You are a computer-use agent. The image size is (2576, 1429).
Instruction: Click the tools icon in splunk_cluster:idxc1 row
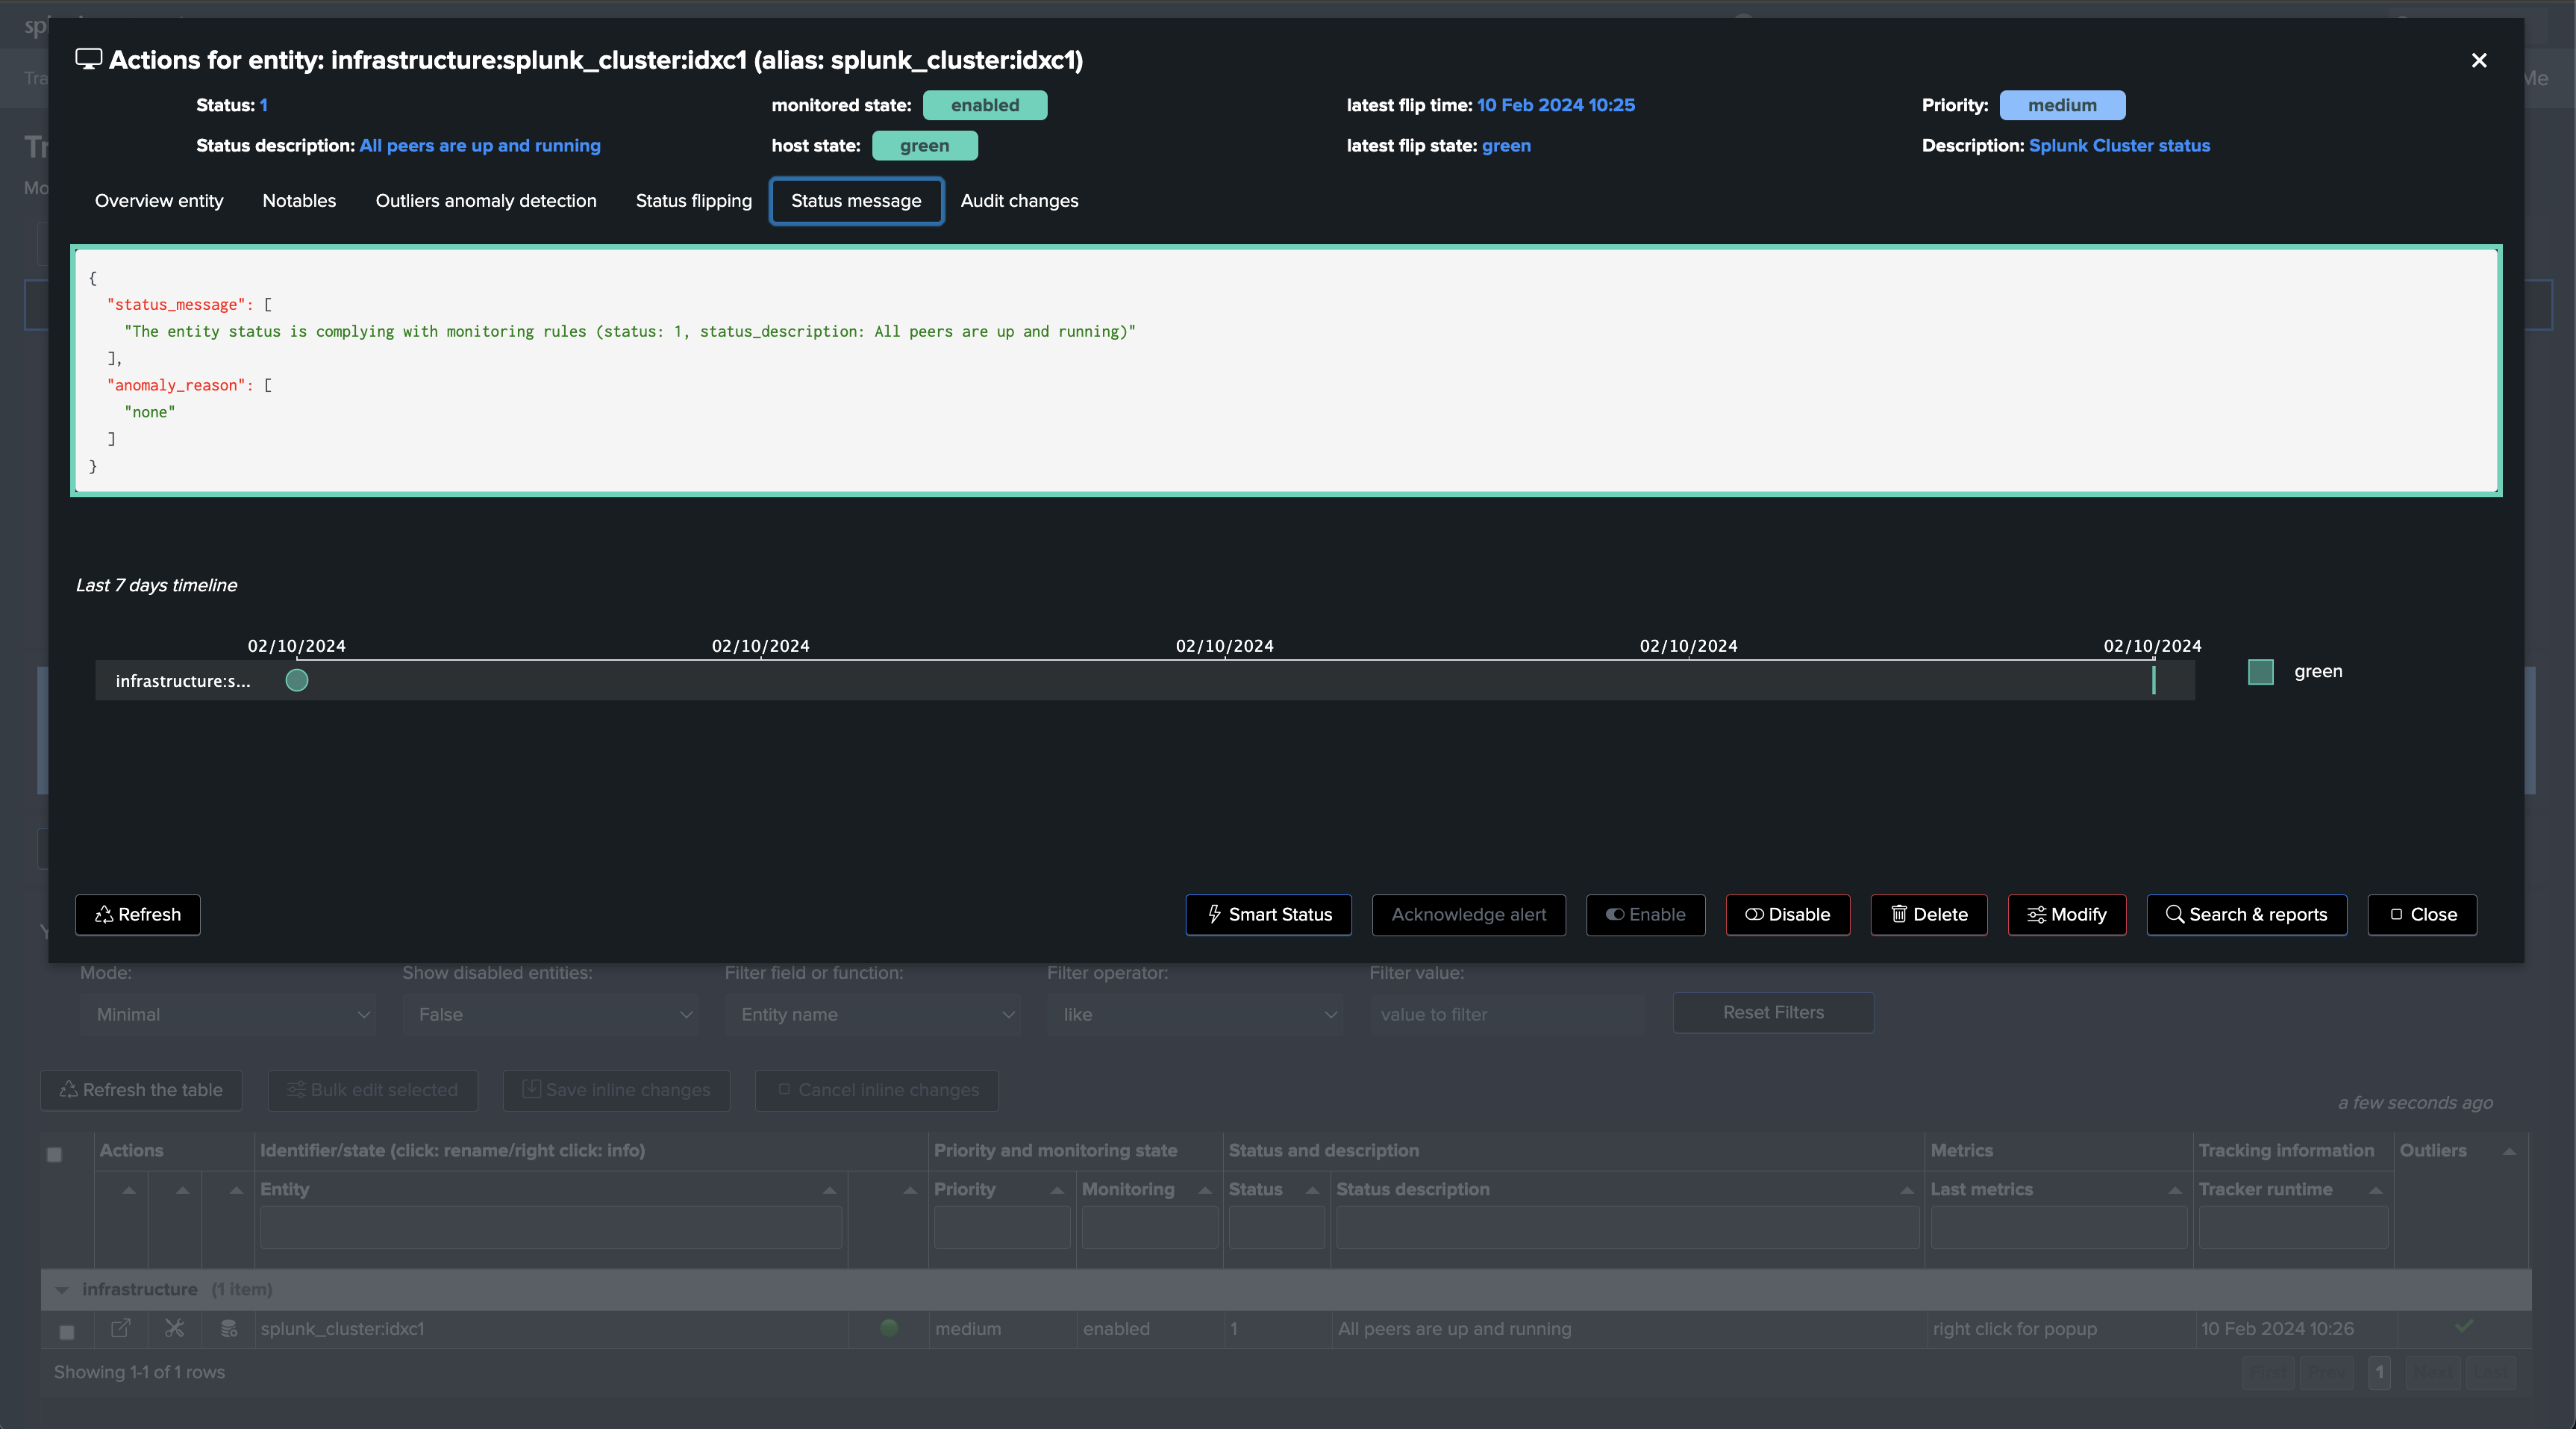(x=174, y=1329)
